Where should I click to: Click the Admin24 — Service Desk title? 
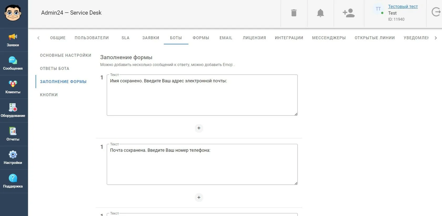tap(71, 13)
